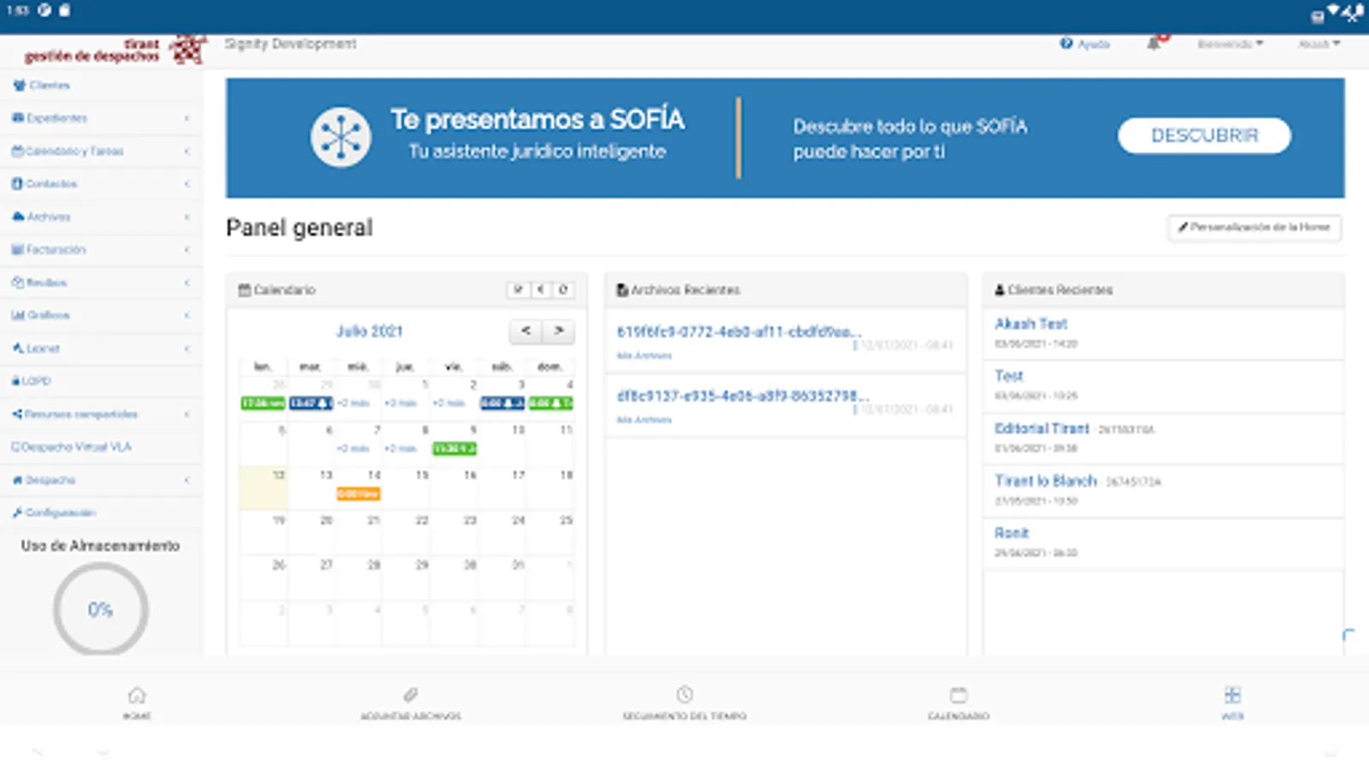
Task: Click the Facturación icon in sidebar
Action: click(18, 250)
